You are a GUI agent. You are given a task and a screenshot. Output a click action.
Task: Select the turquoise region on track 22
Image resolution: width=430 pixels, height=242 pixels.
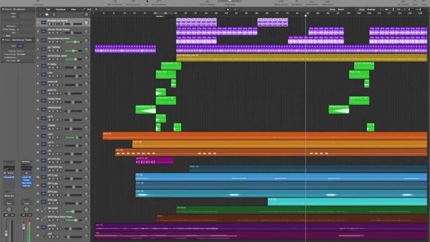pyautogui.click(x=347, y=202)
